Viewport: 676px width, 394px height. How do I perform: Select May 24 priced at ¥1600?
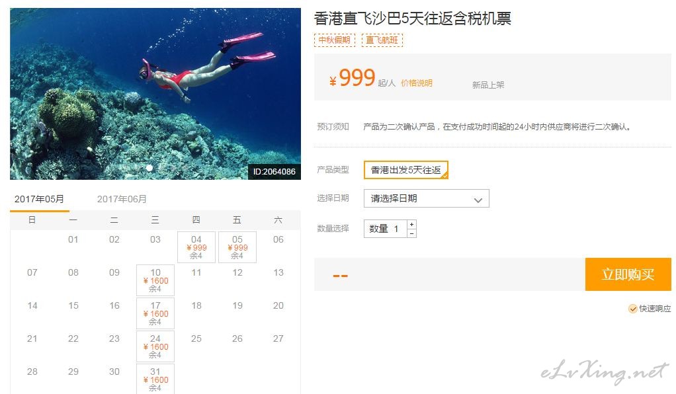pos(155,346)
